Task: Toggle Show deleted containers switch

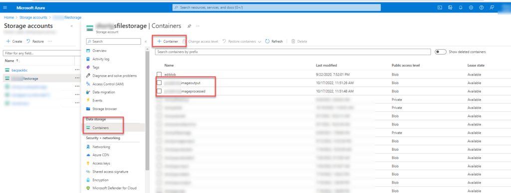Action: pos(441,52)
